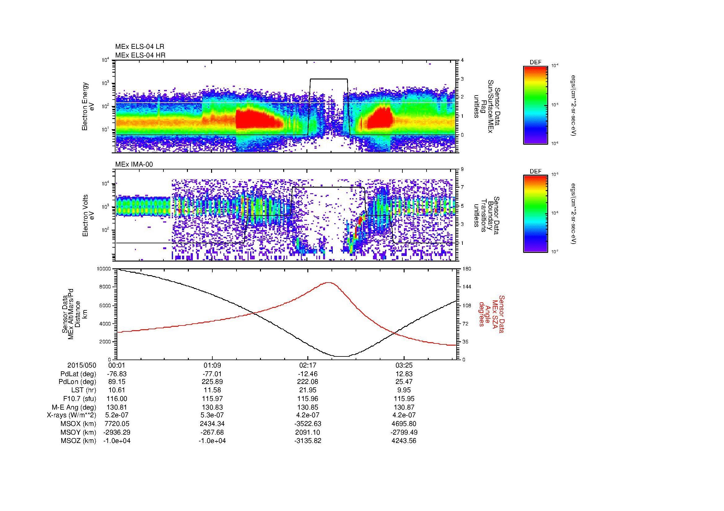Click the time tick label '02:17'
Screen dimensions: 724x511
pyautogui.click(x=308, y=365)
